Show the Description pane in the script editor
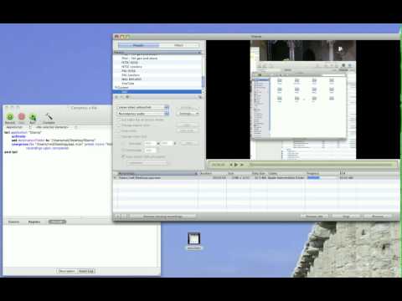The image size is (402, 301). click(67, 271)
